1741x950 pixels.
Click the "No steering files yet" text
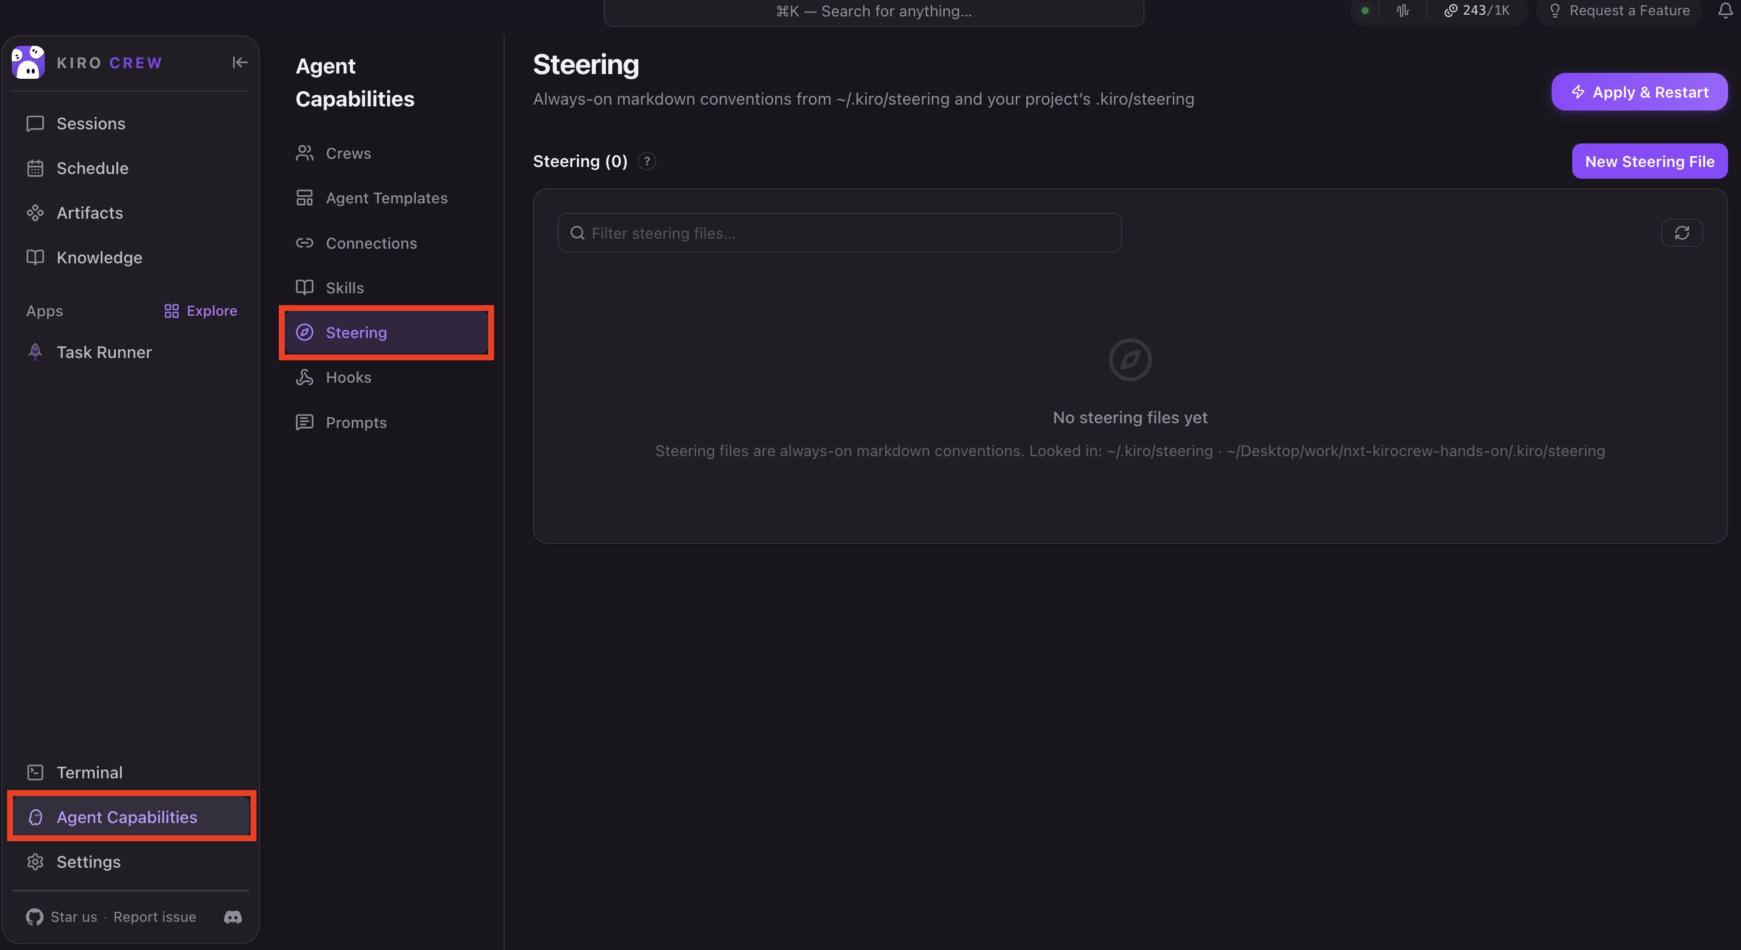coord(1130,417)
